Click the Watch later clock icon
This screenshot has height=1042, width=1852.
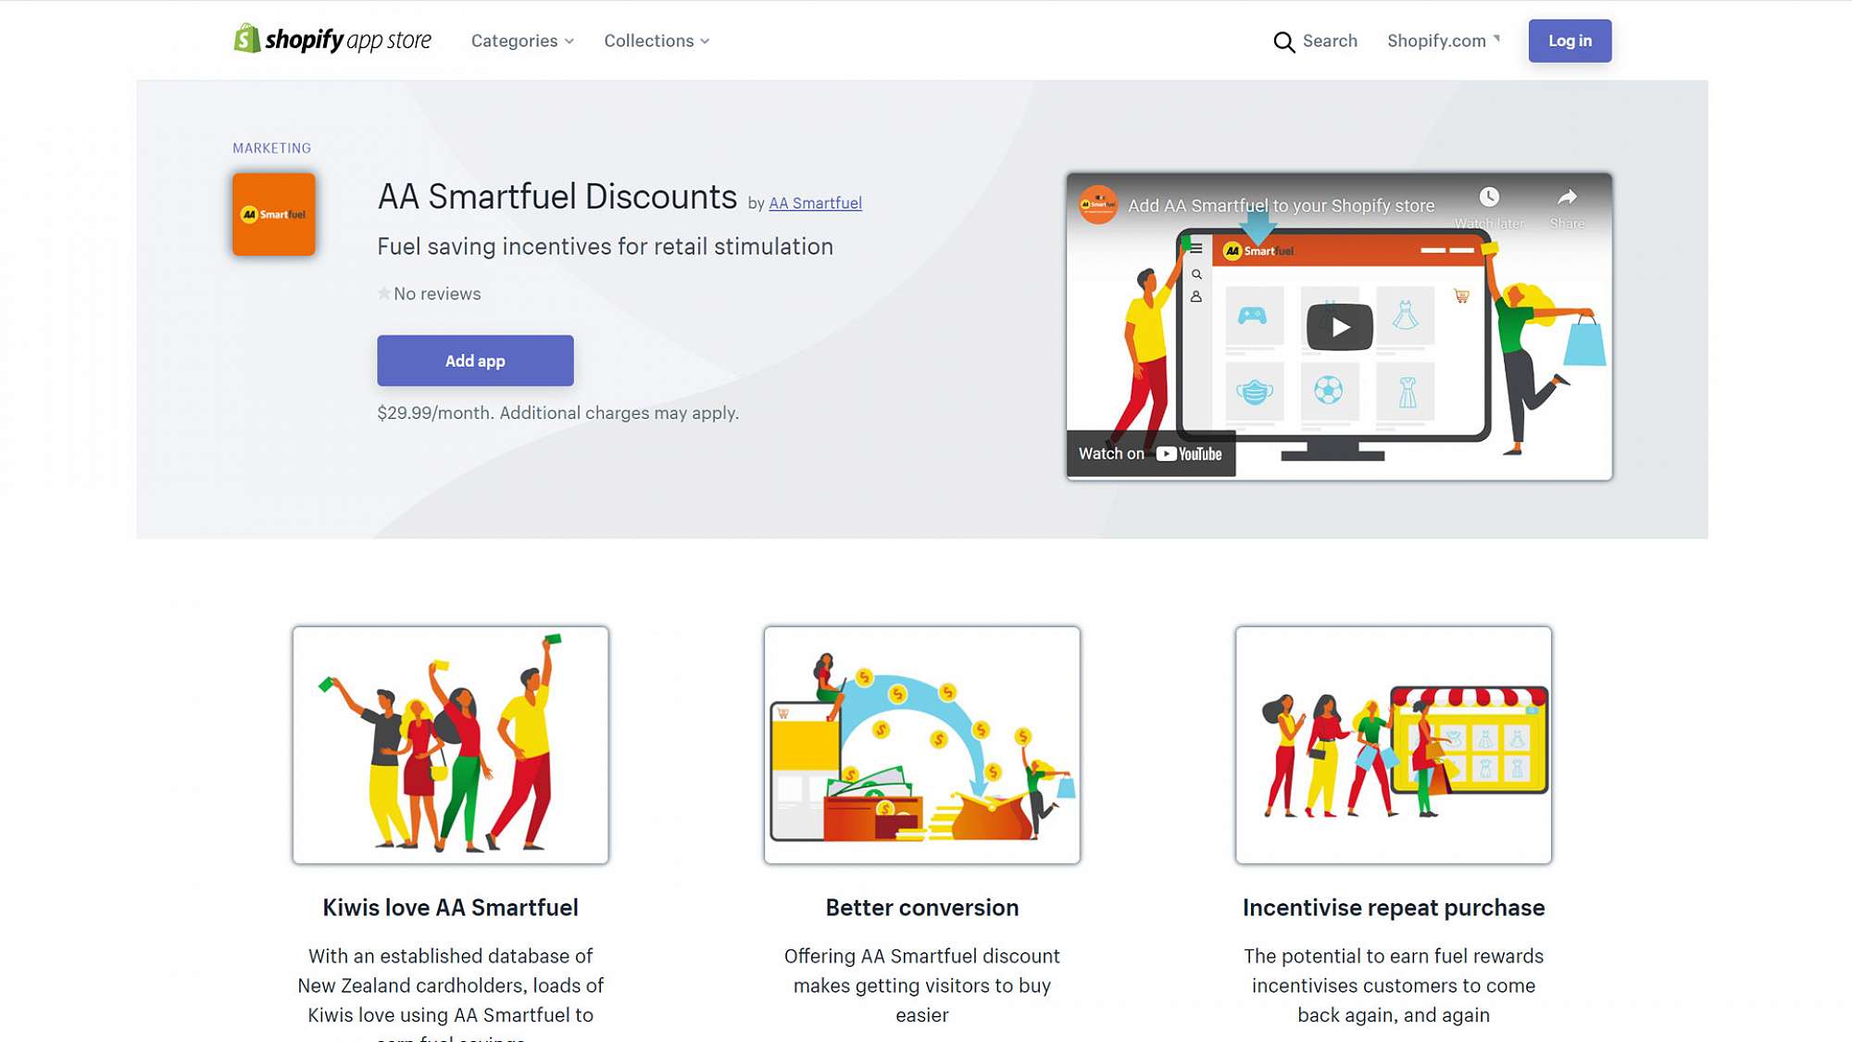coord(1489,197)
